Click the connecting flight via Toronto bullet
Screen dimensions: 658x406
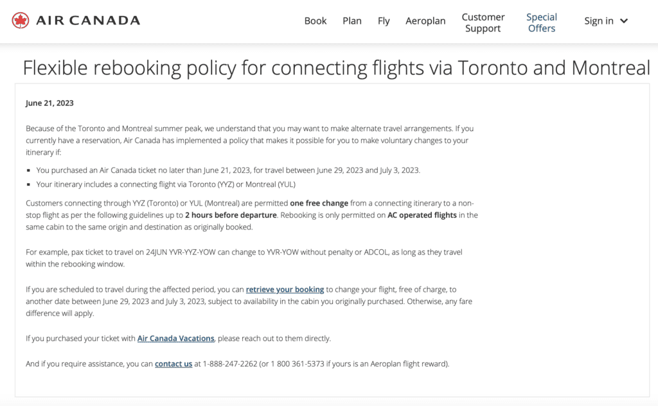(166, 184)
